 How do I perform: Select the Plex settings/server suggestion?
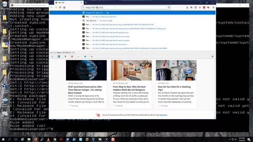(132, 32)
